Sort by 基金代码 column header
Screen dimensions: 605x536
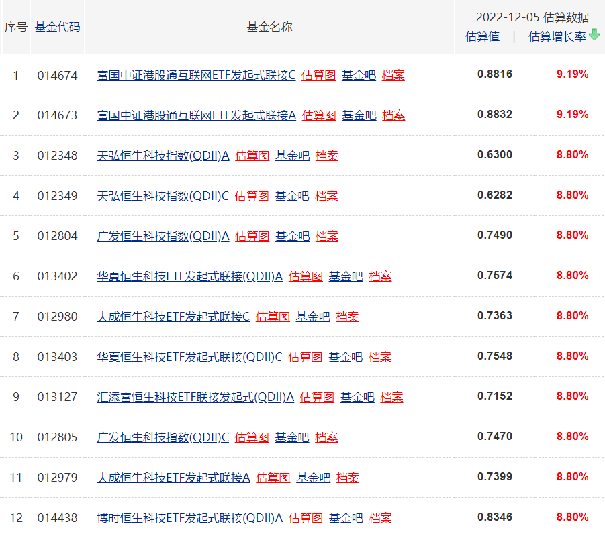click(x=57, y=27)
